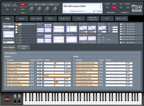Click the program down arrow in display
144x106 pixels.
coord(101,7)
